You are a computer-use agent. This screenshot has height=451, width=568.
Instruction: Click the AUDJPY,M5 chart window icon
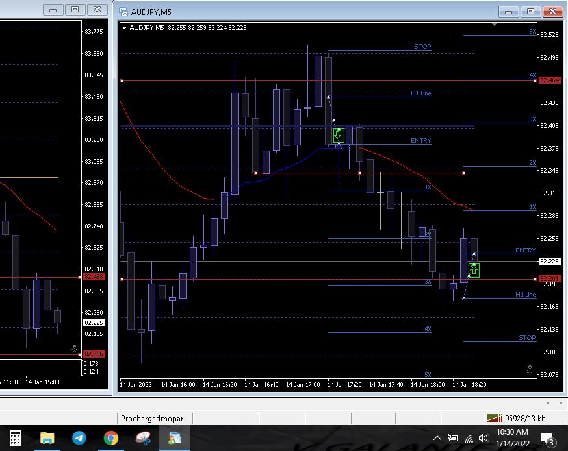click(123, 12)
